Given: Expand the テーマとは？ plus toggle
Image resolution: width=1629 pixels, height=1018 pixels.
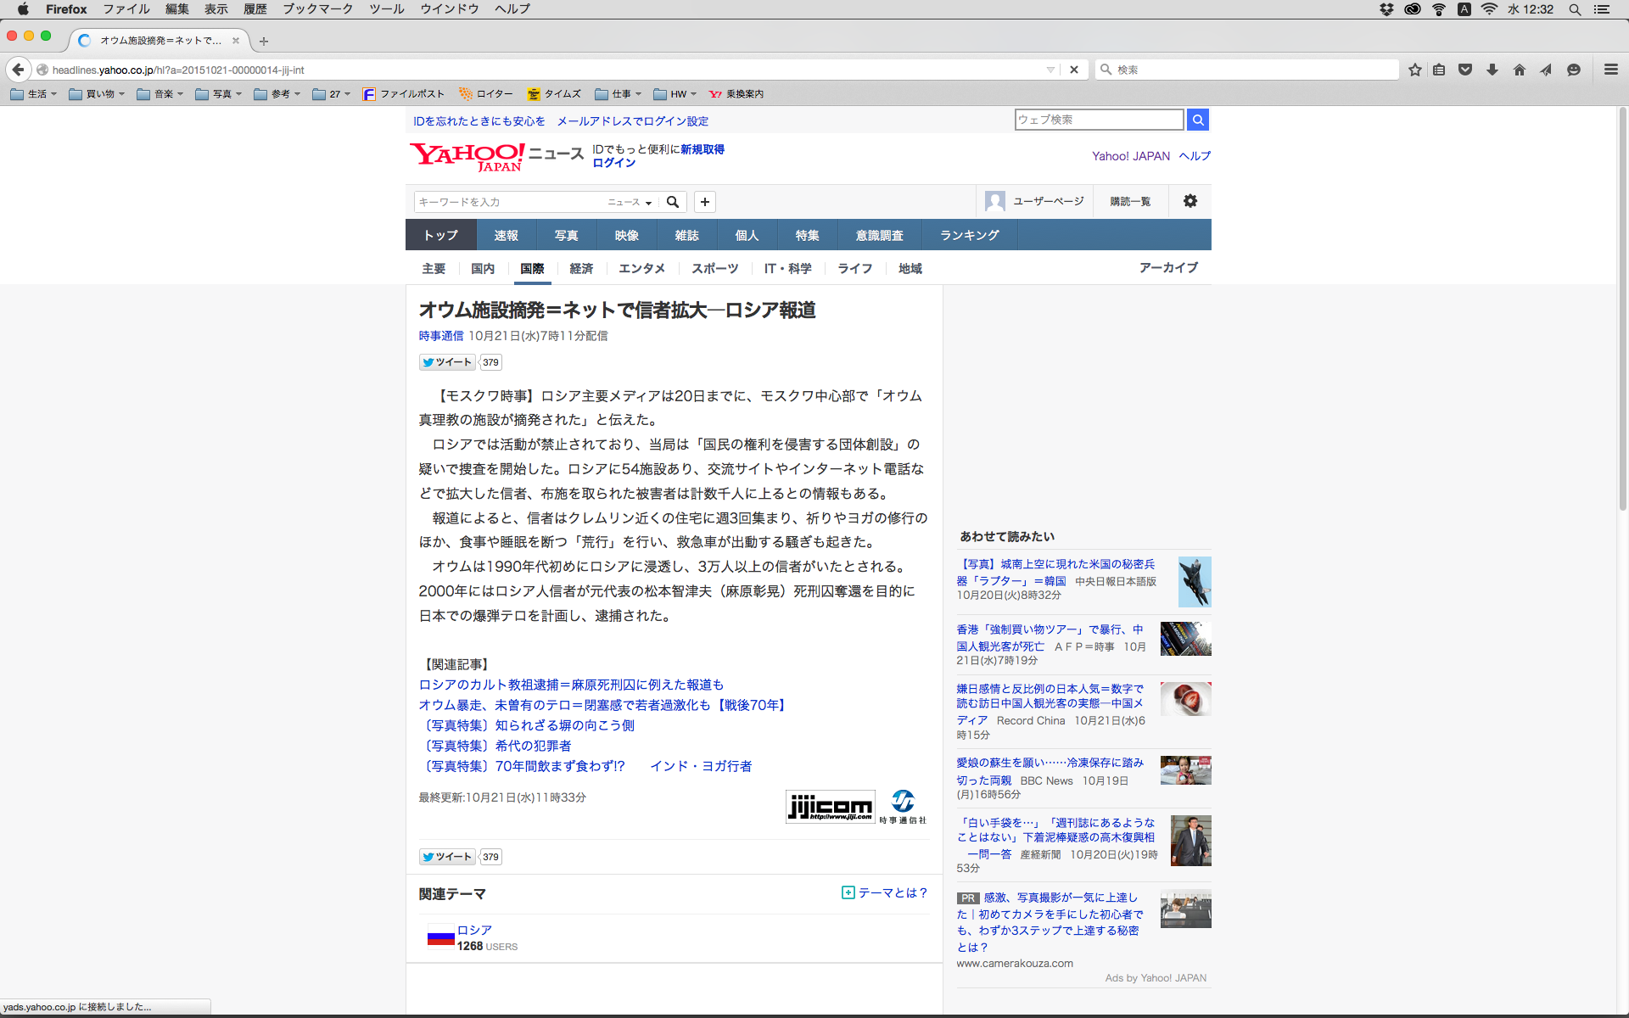Looking at the screenshot, I should (848, 892).
